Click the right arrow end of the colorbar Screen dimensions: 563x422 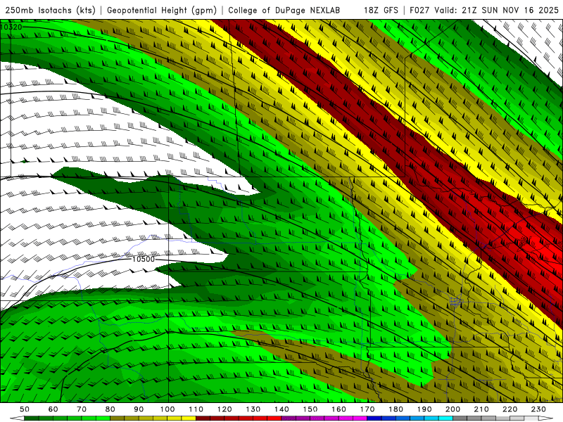pyautogui.click(x=546, y=418)
